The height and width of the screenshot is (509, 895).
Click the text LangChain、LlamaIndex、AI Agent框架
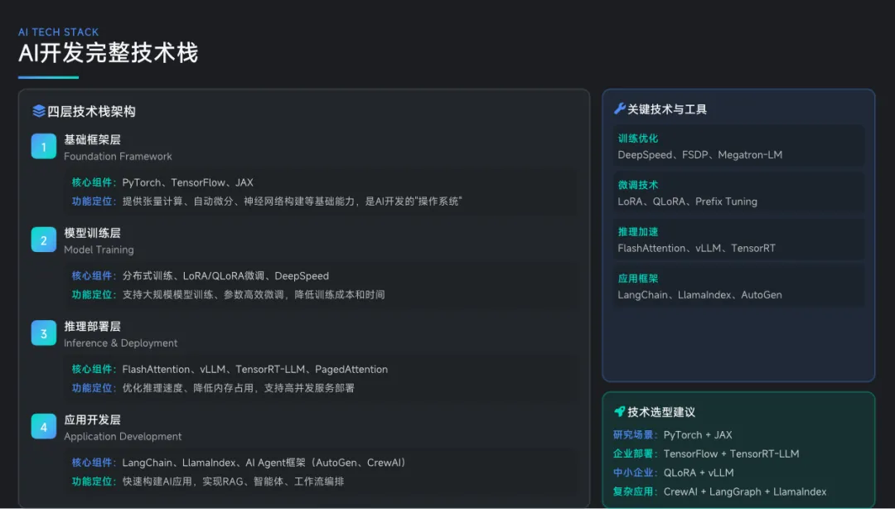click(x=264, y=463)
